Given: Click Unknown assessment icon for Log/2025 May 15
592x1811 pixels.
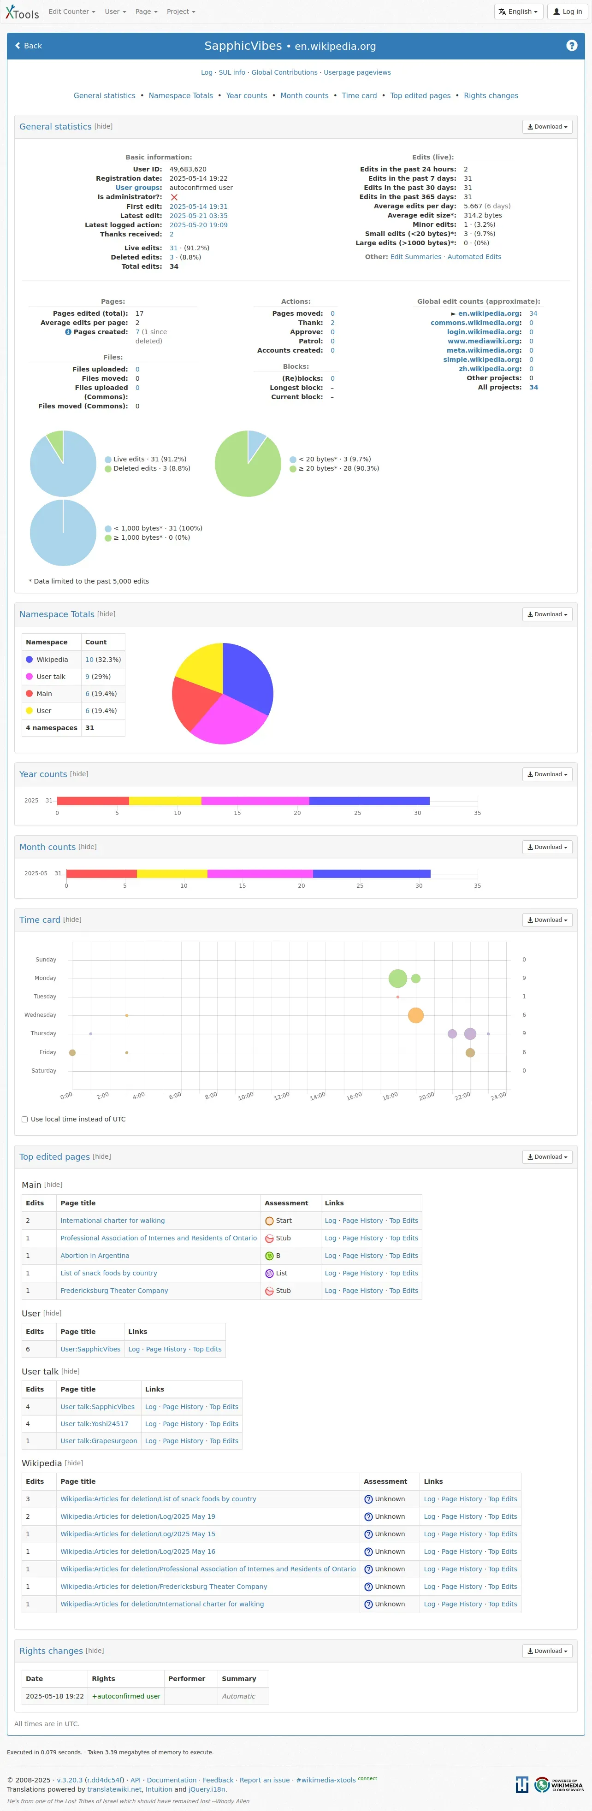Looking at the screenshot, I should click(368, 1535).
